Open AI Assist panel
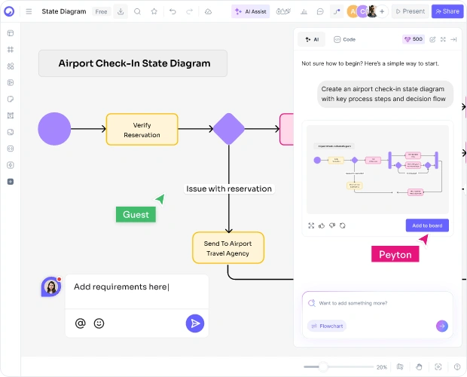This screenshot has height=377, width=467. (251, 11)
